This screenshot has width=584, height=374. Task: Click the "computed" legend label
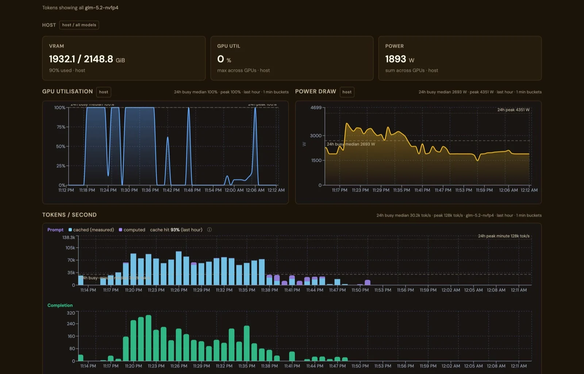[134, 230]
